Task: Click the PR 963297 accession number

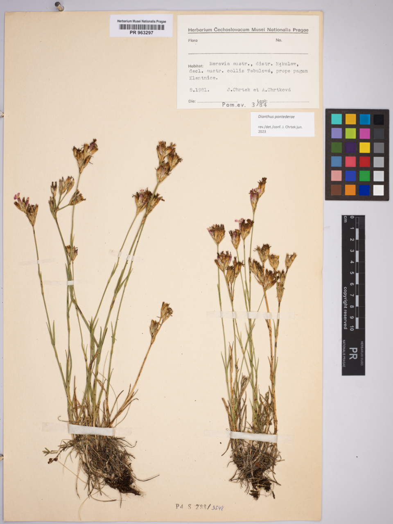Action: point(141,33)
